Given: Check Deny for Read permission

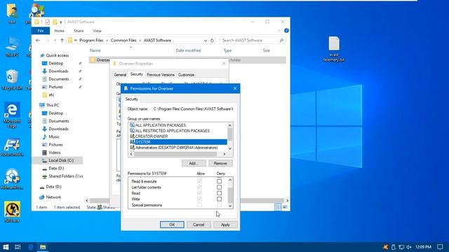Looking at the screenshot, I should pos(219,193).
